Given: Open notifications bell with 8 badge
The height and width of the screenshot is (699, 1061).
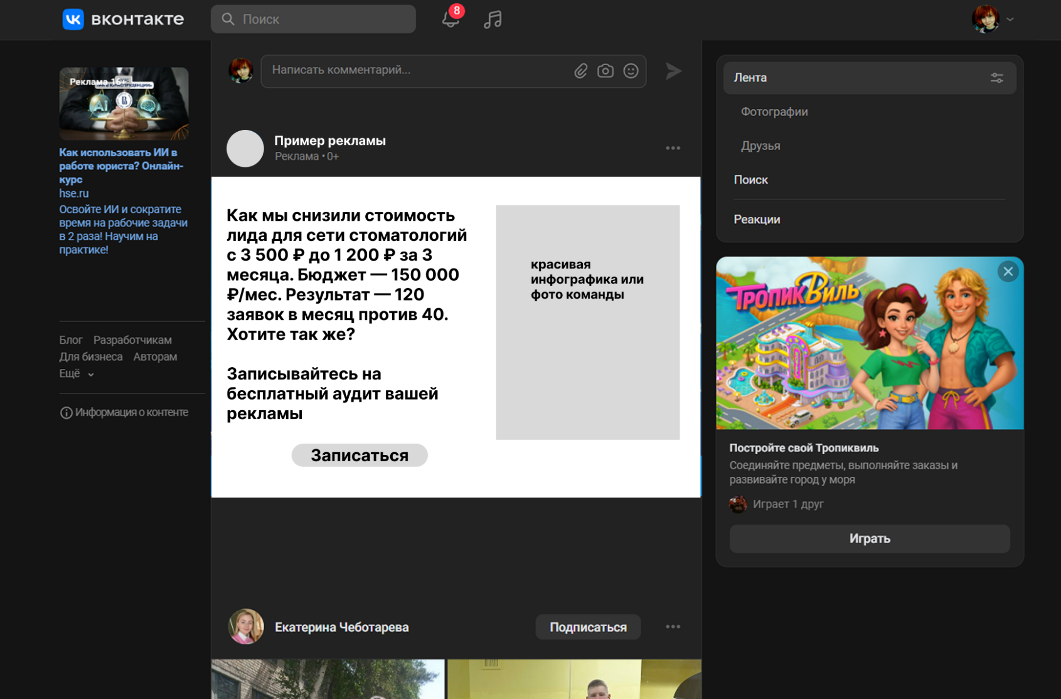Looking at the screenshot, I should tap(451, 19).
